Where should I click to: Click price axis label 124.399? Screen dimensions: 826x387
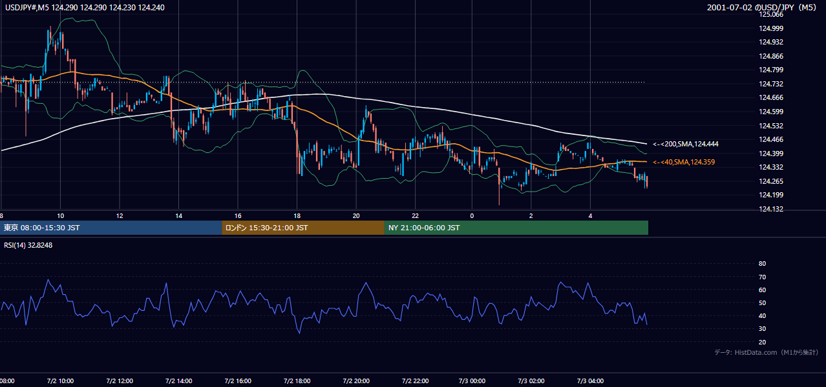[772, 154]
